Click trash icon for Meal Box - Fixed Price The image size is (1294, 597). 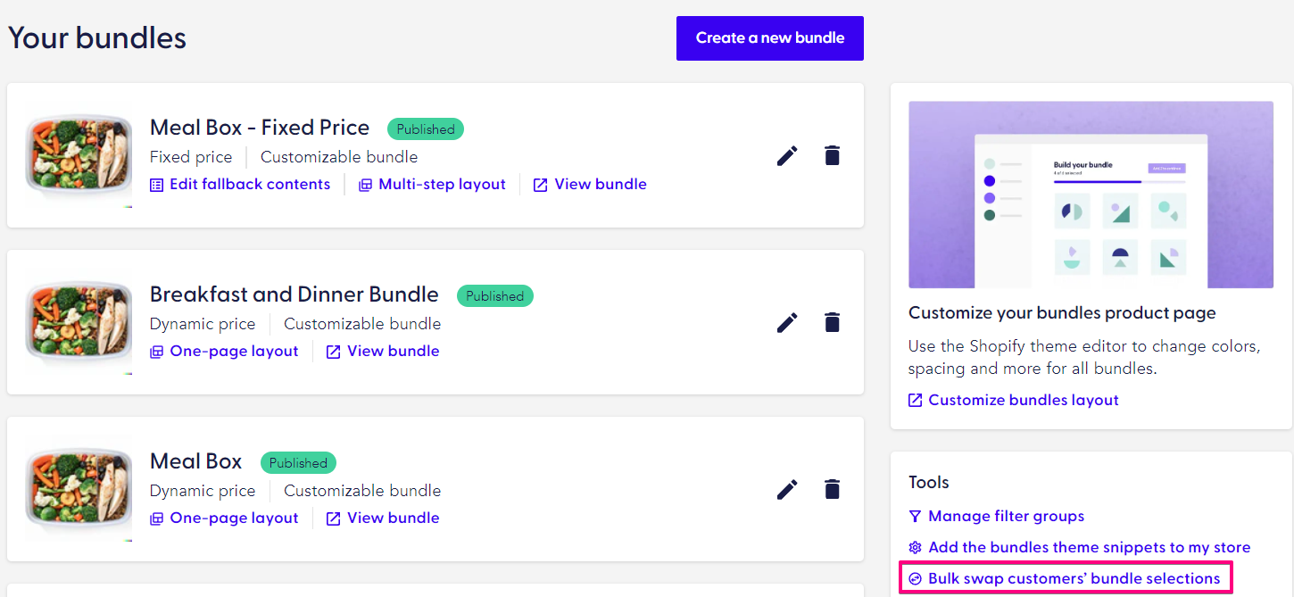(832, 156)
